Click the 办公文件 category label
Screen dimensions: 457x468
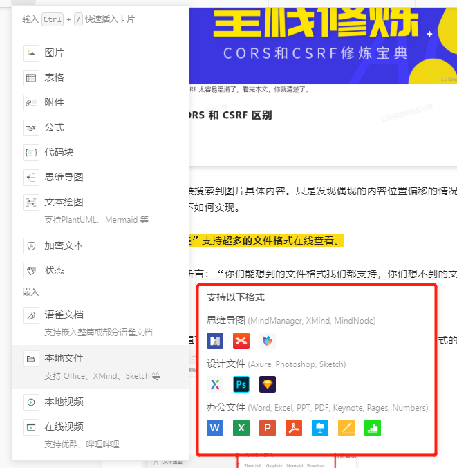[x=226, y=408]
